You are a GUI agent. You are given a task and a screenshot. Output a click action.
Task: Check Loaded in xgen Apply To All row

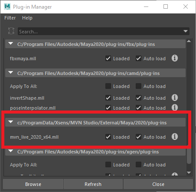coord(108,165)
